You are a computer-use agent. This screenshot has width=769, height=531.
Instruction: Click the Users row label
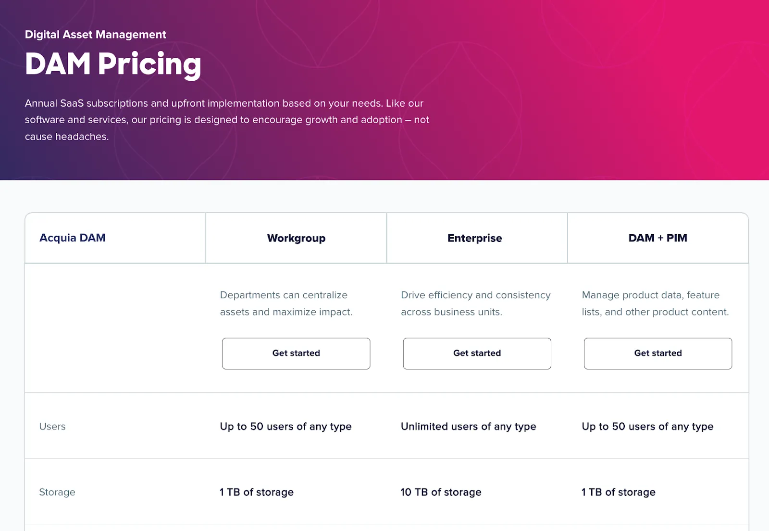pos(52,426)
